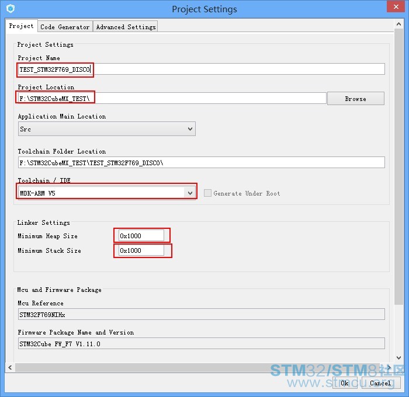The width and height of the screenshot is (409, 397).
Task: Open the Code Generator tab
Action: [x=65, y=27]
